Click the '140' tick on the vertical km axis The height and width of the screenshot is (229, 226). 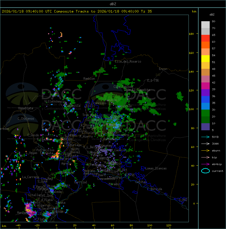[191, 72]
